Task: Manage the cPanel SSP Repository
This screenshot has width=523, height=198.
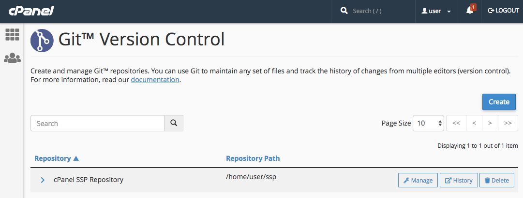Action: 418,180
